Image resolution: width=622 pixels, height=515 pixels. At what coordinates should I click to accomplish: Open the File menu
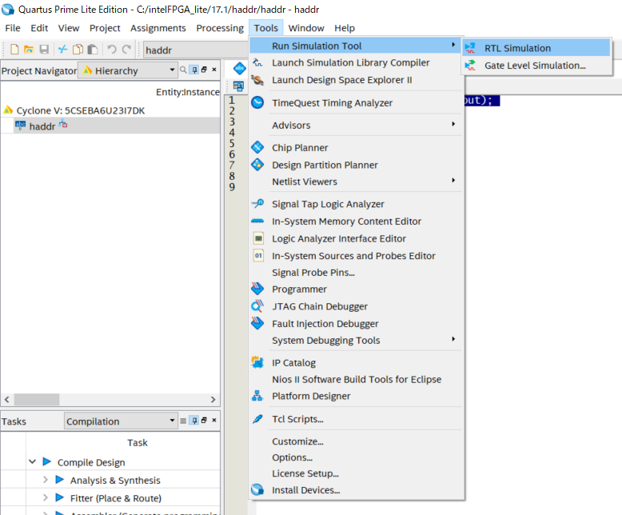12,28
